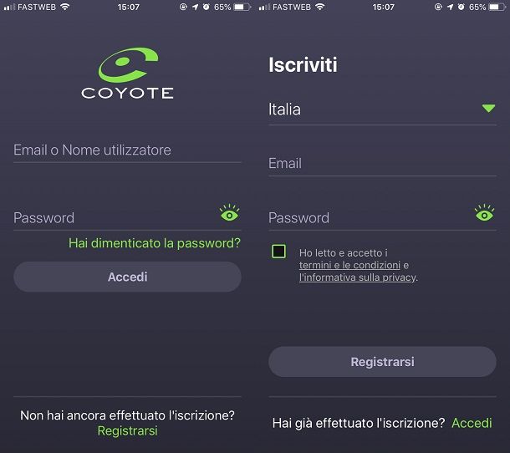Tap the green Accedi link on signup screen
The image size is (510, 453).
pos(472,423)
